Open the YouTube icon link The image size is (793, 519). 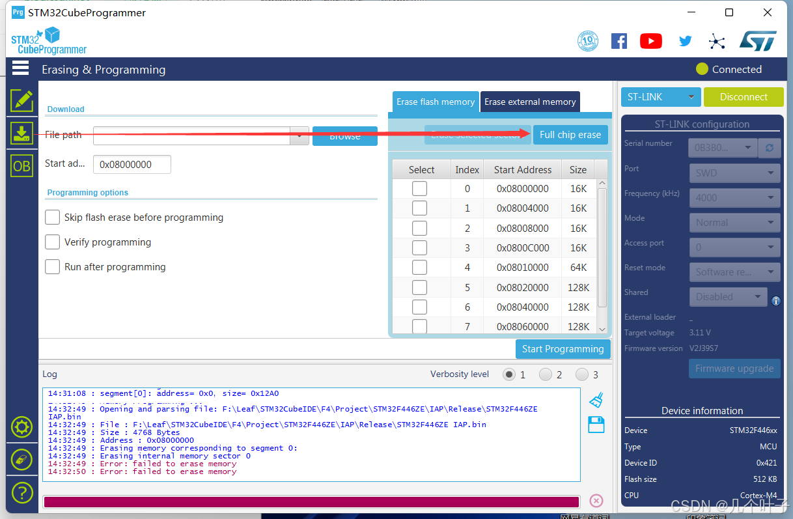click(x=651, y=42)
